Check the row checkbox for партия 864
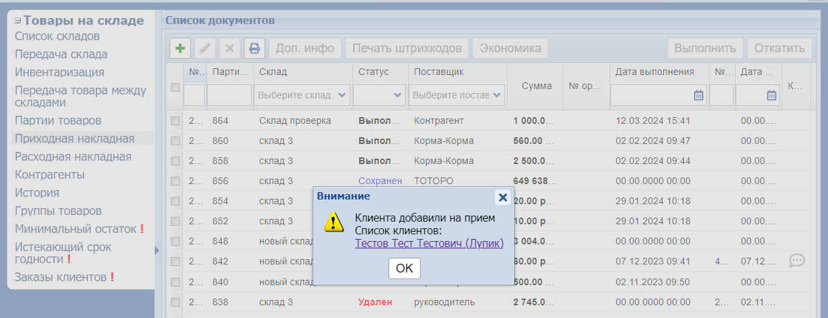 175,121
